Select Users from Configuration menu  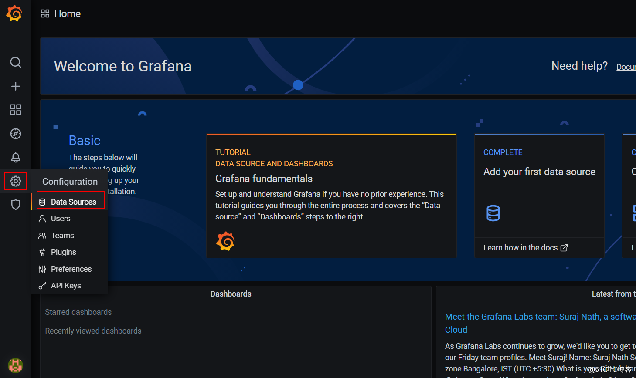point(70,219)
